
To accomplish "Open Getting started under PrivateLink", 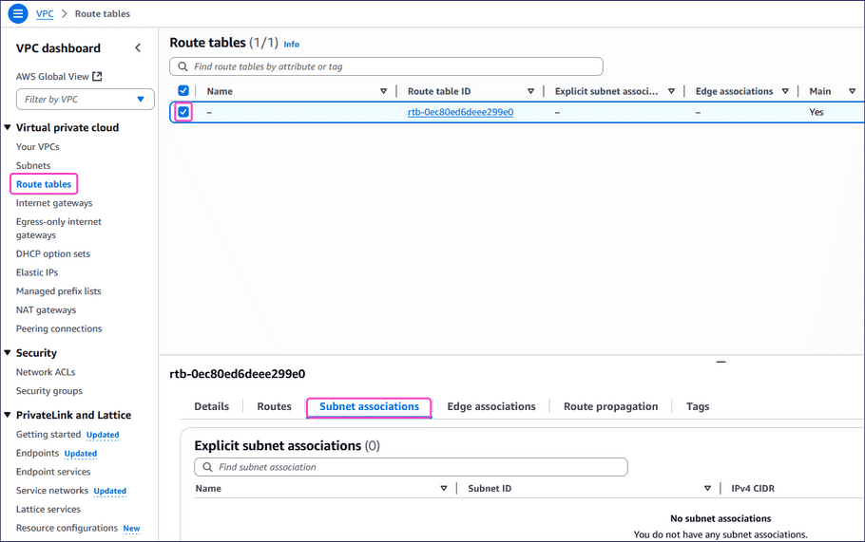I will point(48,435).
